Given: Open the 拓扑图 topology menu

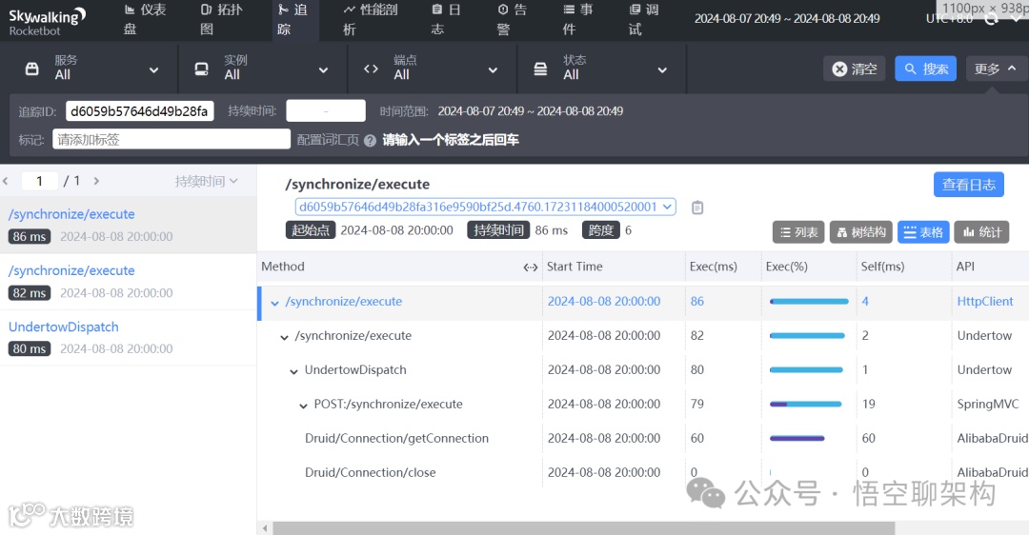Looking at the screenshot, I should [x=221, y=19].
